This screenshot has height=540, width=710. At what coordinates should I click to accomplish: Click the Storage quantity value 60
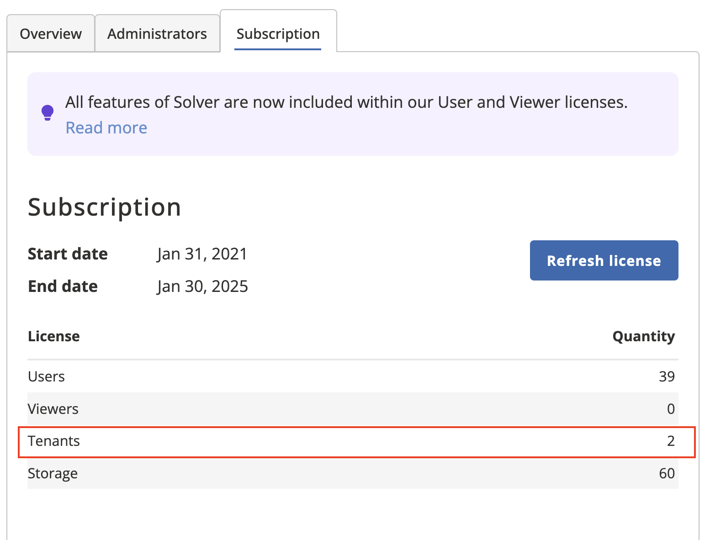click(x=667, y=473)
